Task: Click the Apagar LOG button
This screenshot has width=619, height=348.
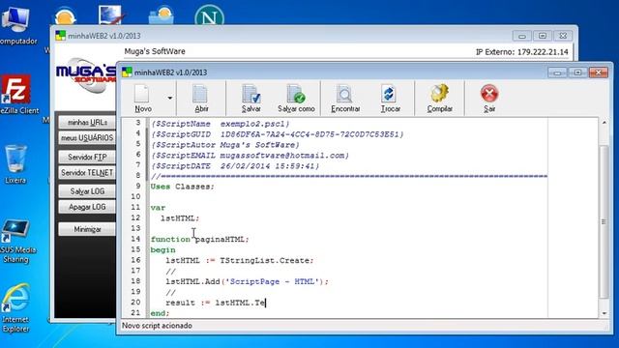Action: [x=87, y=207]
